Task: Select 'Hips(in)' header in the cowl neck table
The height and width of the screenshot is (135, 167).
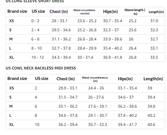Action: (x=125, y=79)
